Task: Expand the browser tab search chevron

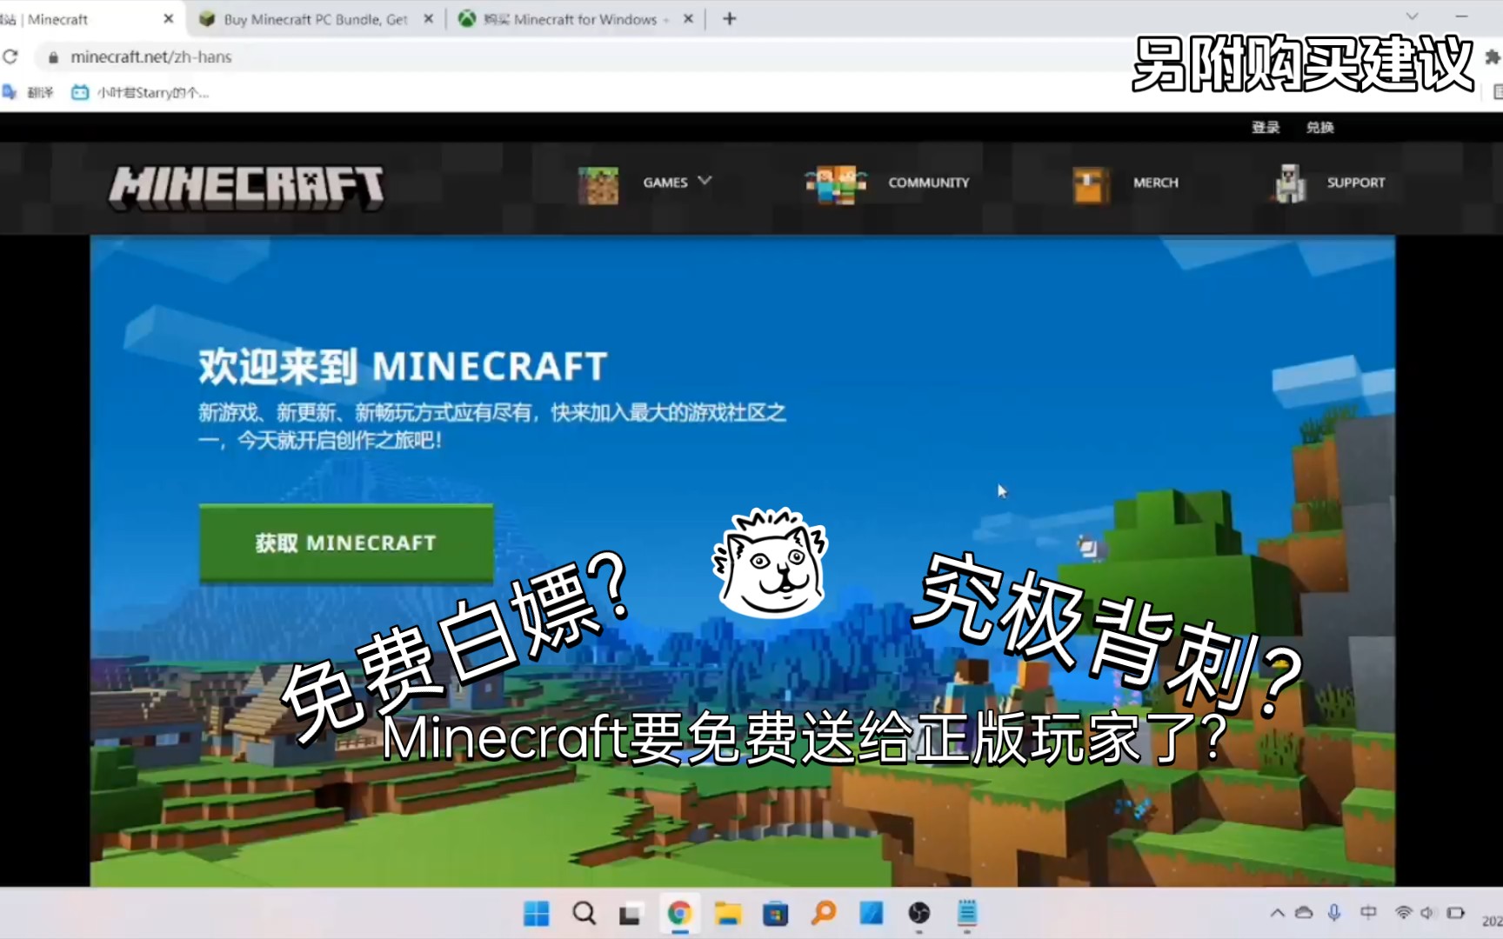Action: pyautogui.click(x=1412, y=17)
